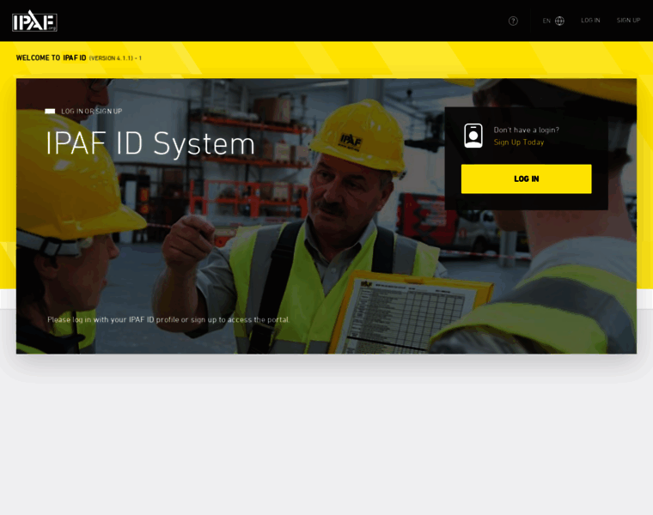Click the 'Don't have a login?' text
653x515 pixels.
(x=527, y=130)
